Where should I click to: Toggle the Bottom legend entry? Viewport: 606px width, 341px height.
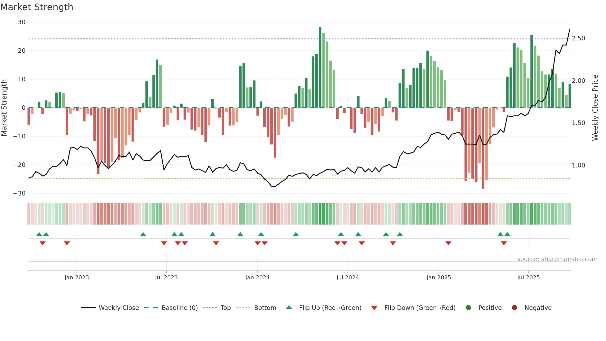[256, 308]
